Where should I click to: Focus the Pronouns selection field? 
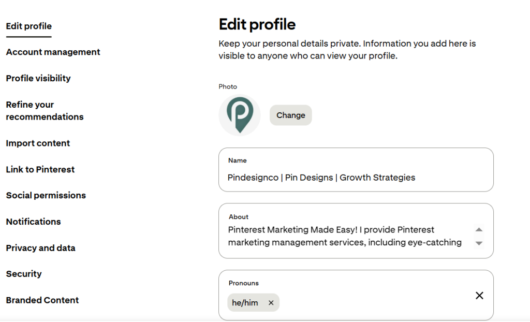[356, 295]
